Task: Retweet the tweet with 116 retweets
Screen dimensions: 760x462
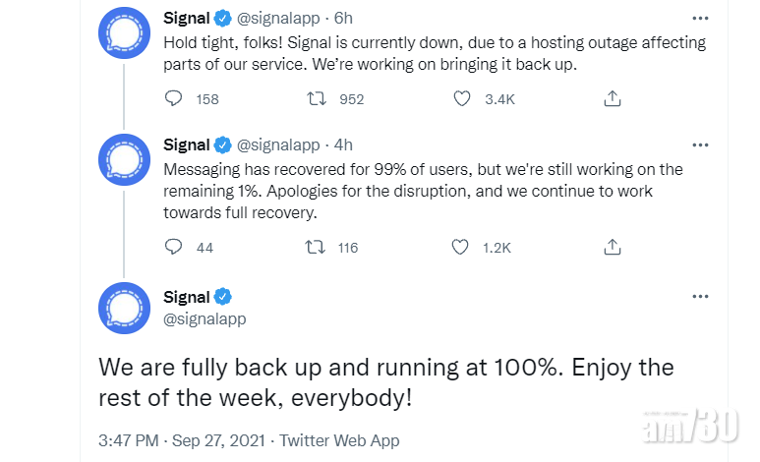Action: [x=318, y=247]
